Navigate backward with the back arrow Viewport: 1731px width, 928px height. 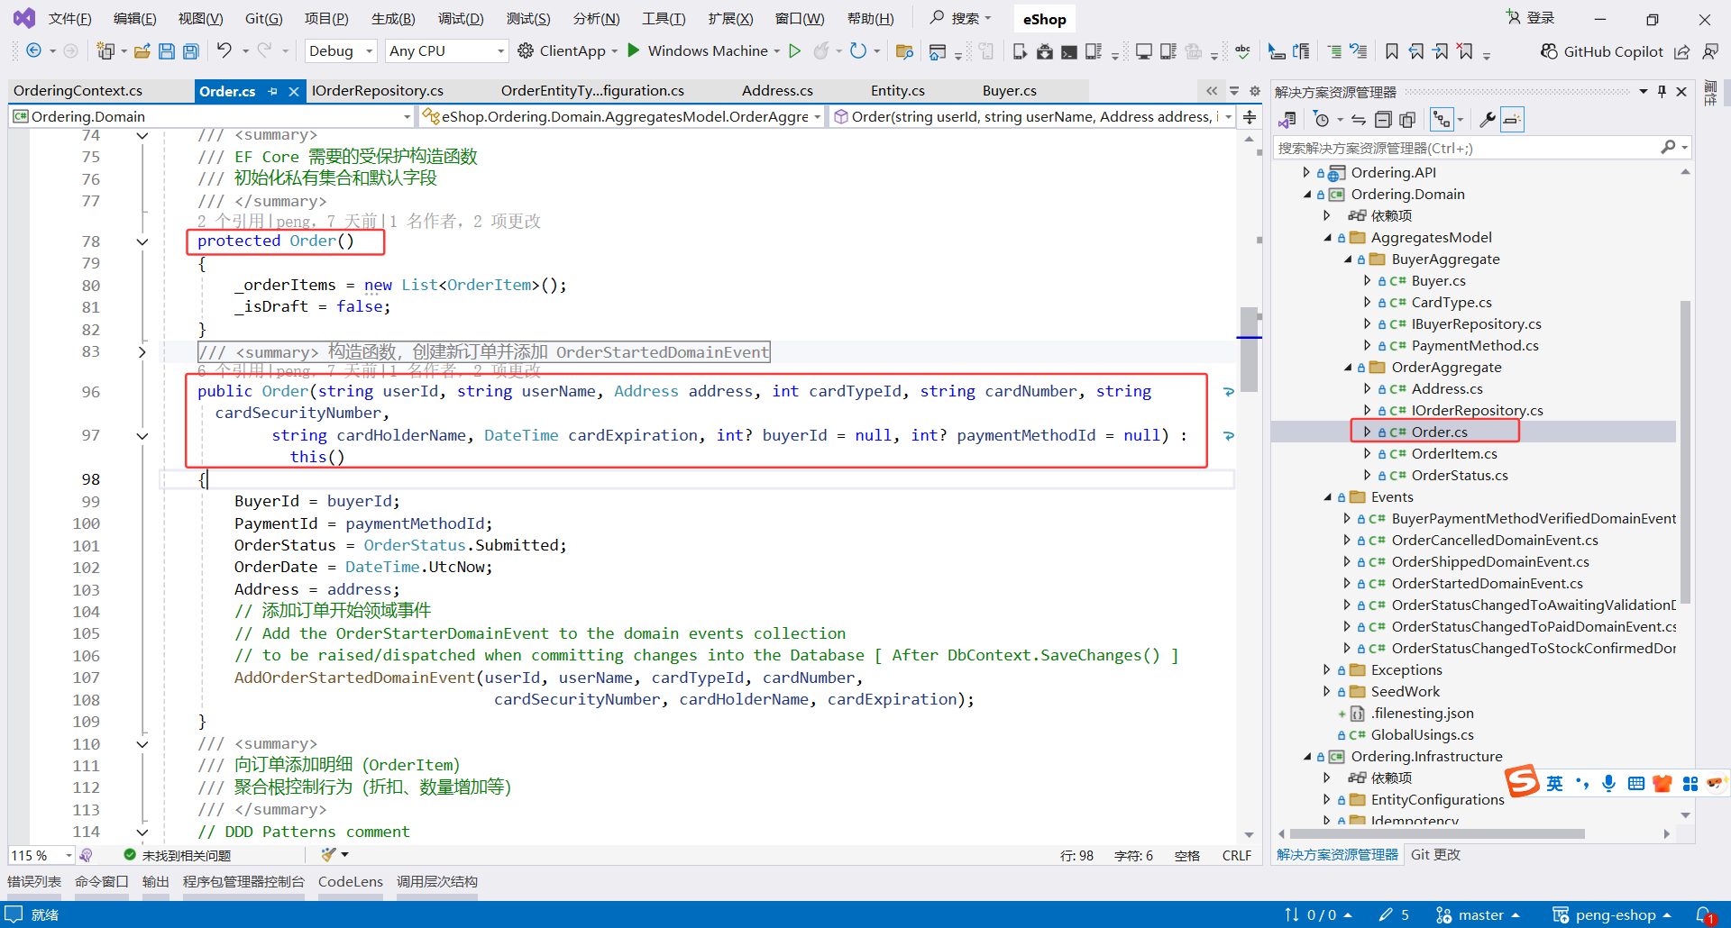pyautogui.click(x=33, y=51)
